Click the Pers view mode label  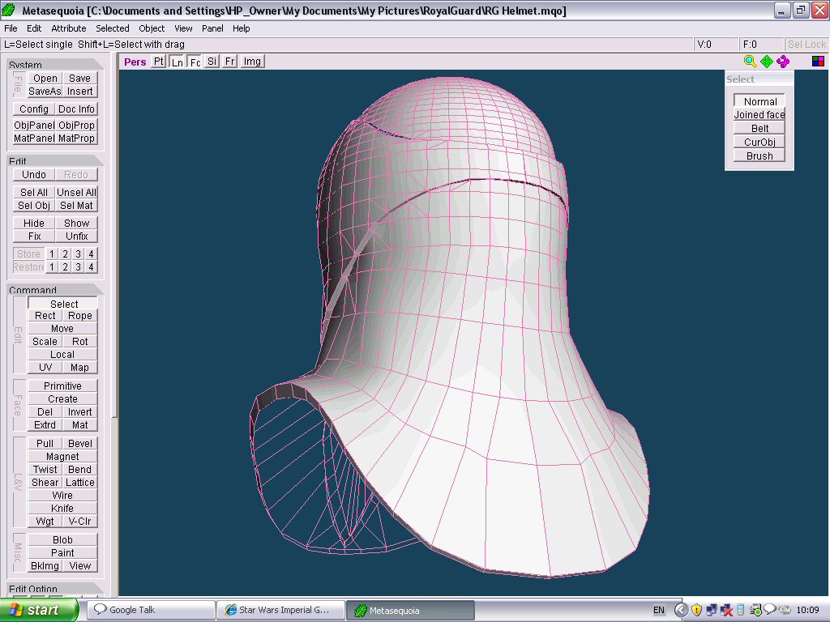(x=135, y=62)
